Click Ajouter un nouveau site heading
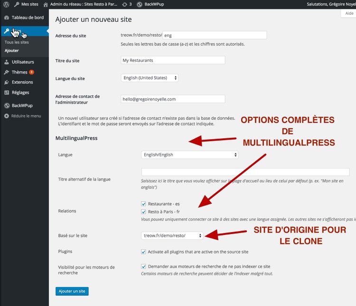This screenshot has height=306, width=356. [94, 19]
